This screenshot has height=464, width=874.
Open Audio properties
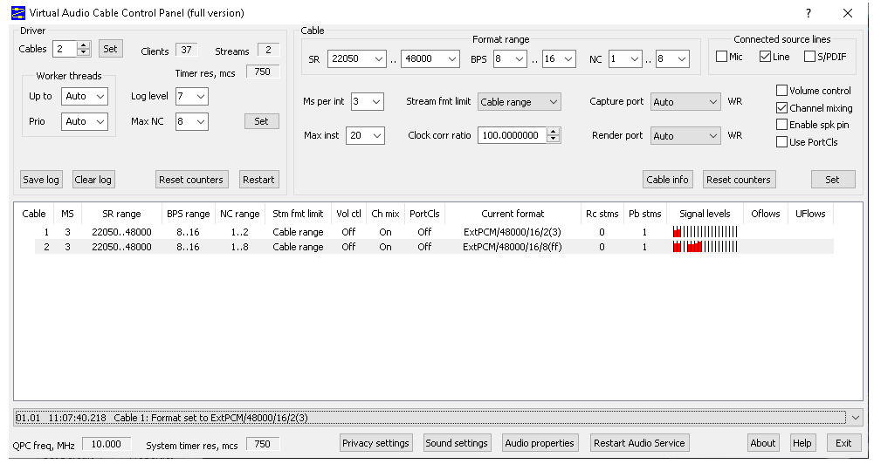[540, 443]
